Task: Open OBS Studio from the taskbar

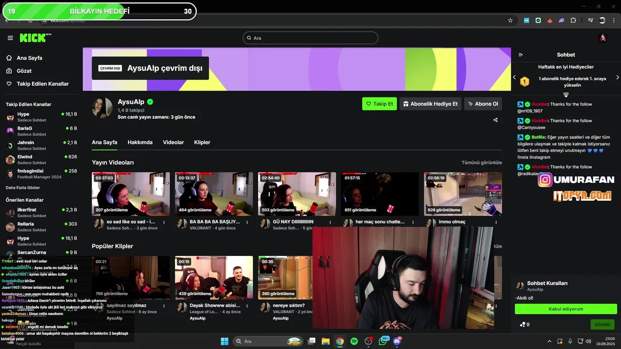Action: 368,341
